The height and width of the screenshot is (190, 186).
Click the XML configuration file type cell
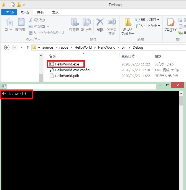[167, 70]
